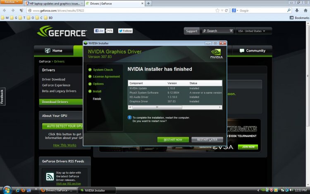
Task: Click the Support button
Action: [x=191, y=31]
